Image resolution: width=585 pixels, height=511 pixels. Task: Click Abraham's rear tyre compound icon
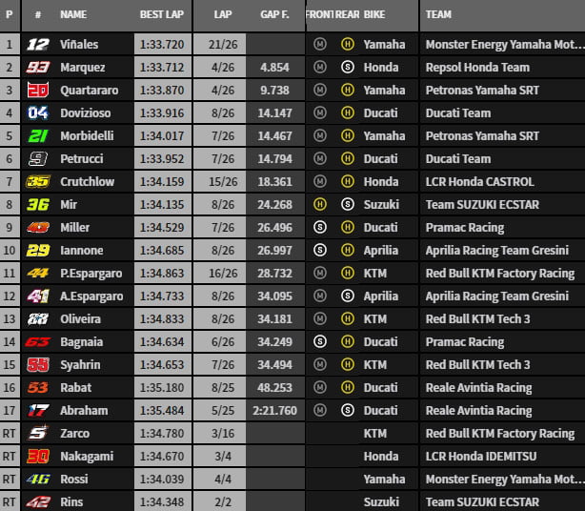tap(349, 411)
